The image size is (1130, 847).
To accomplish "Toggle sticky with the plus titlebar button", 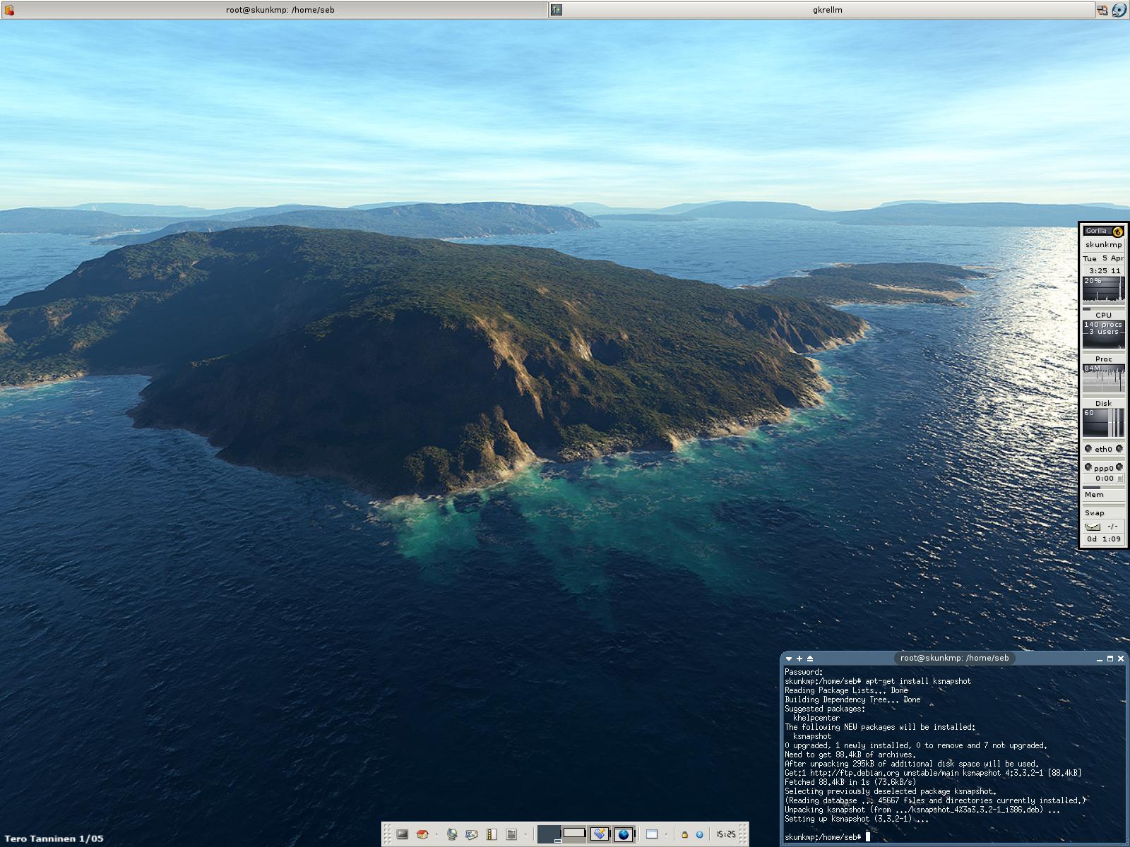I will [799, 659].
